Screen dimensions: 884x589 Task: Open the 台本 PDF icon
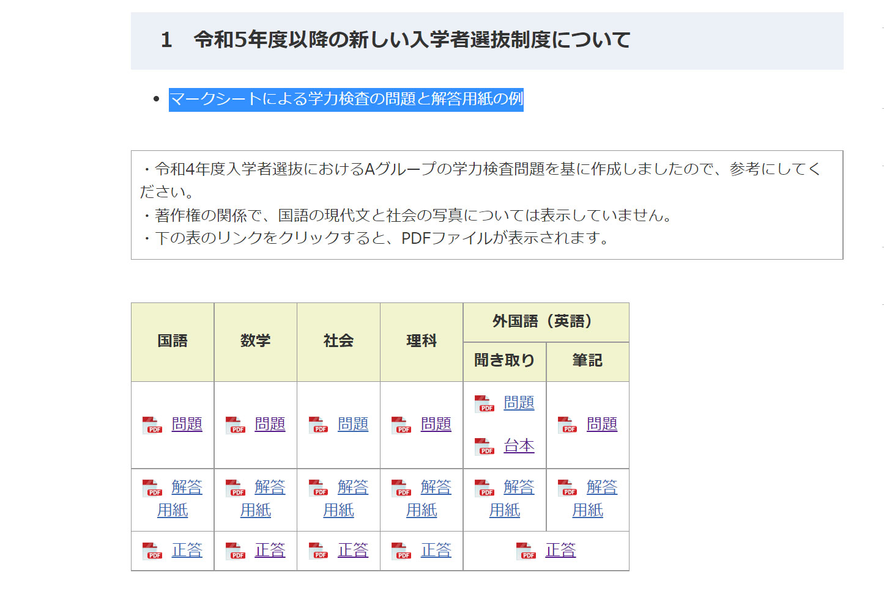(x=484, y=447)
